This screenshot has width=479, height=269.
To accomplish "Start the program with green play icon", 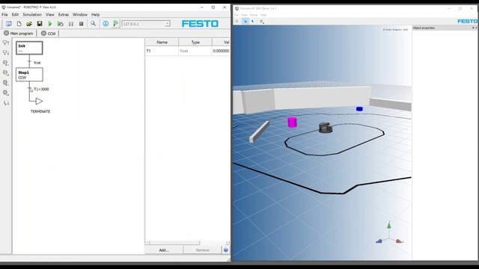I will 50,24.
